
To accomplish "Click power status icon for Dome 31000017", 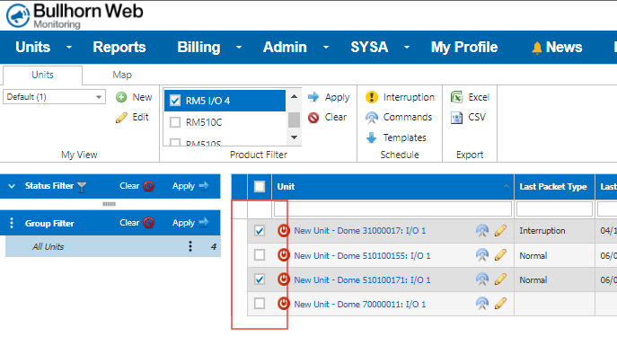I will click(x=283, y=230).
